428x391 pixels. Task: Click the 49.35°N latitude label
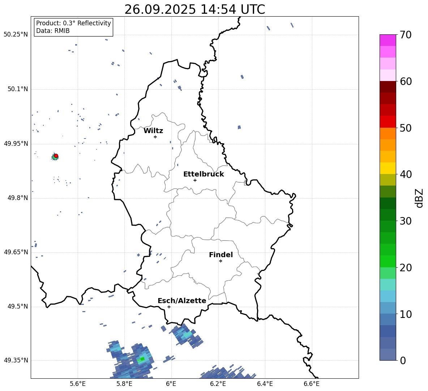click(16, 360)
